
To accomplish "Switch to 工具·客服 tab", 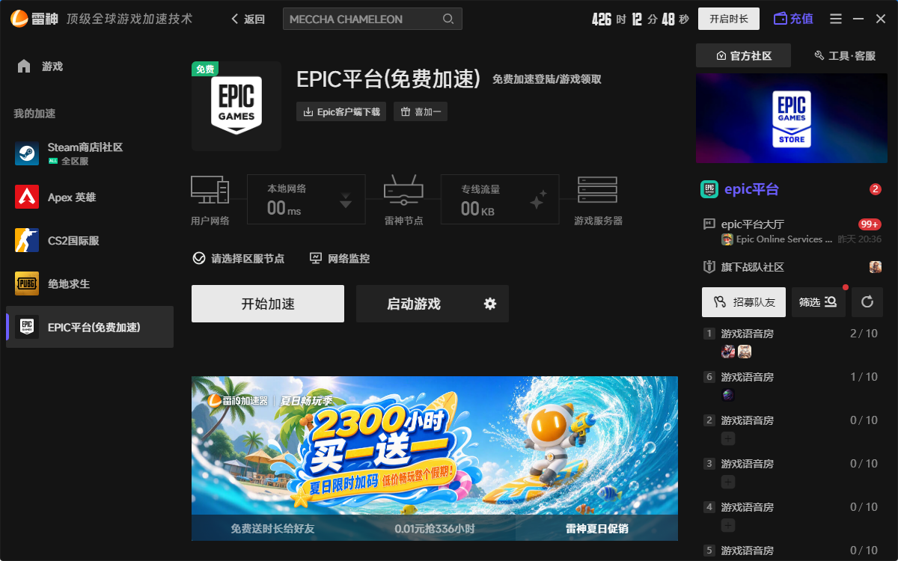I will pyautogui.click(x=844, y=56).
